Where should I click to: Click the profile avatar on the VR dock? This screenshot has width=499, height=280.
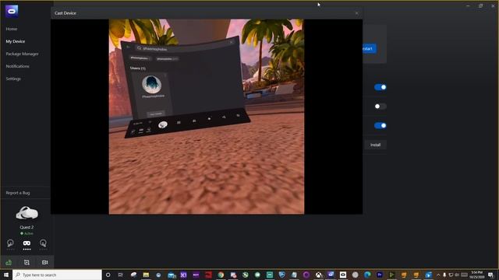(163, 124)
